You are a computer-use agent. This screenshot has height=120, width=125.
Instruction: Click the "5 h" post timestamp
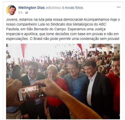pyautogui.click(x=20, y=13)
